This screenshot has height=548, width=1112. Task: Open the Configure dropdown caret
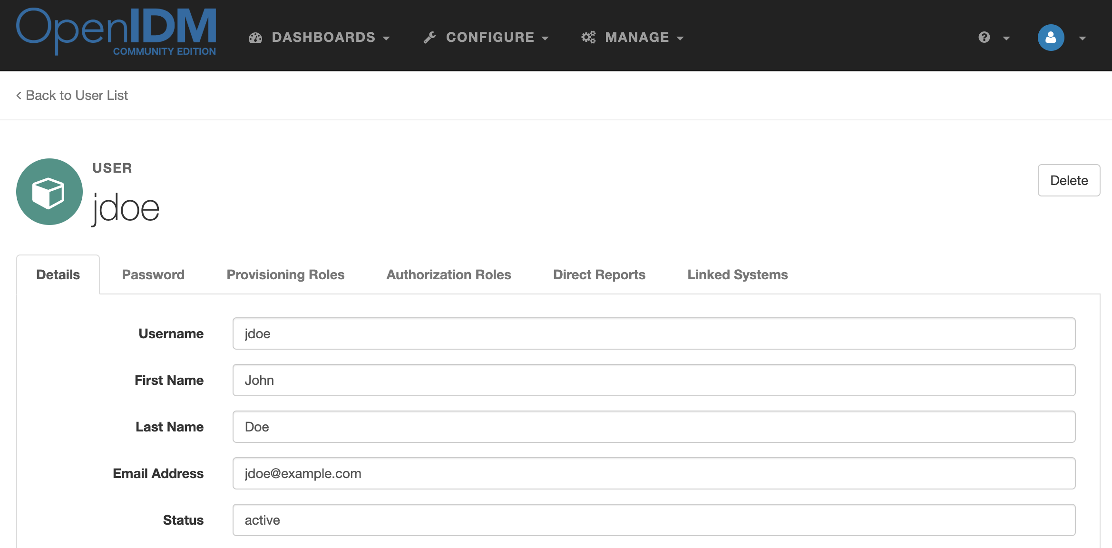click(545, 38)
